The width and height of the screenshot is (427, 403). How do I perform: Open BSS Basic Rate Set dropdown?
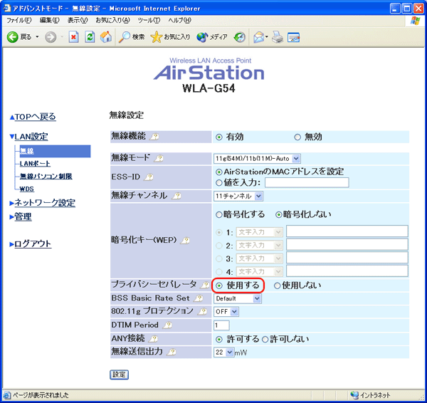(x=238, y=299)
